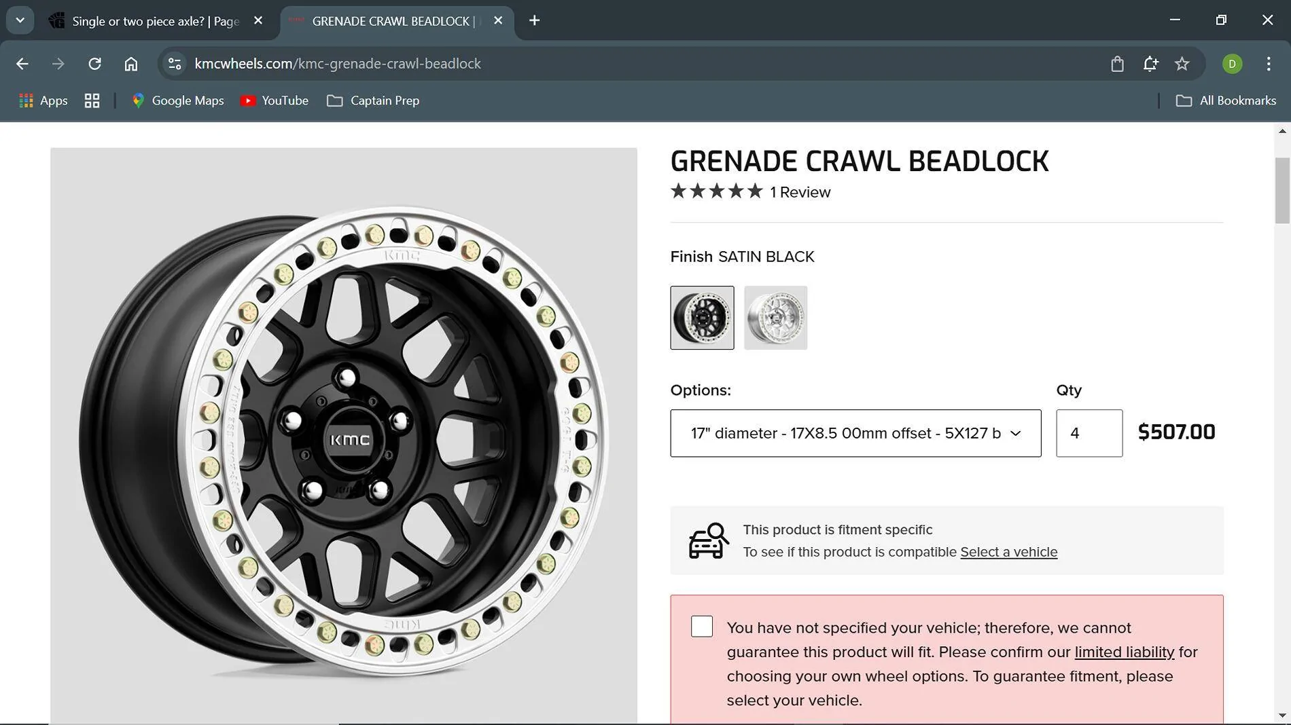
Task: Click the notification bell icon in address bar
Action: 1150,64
